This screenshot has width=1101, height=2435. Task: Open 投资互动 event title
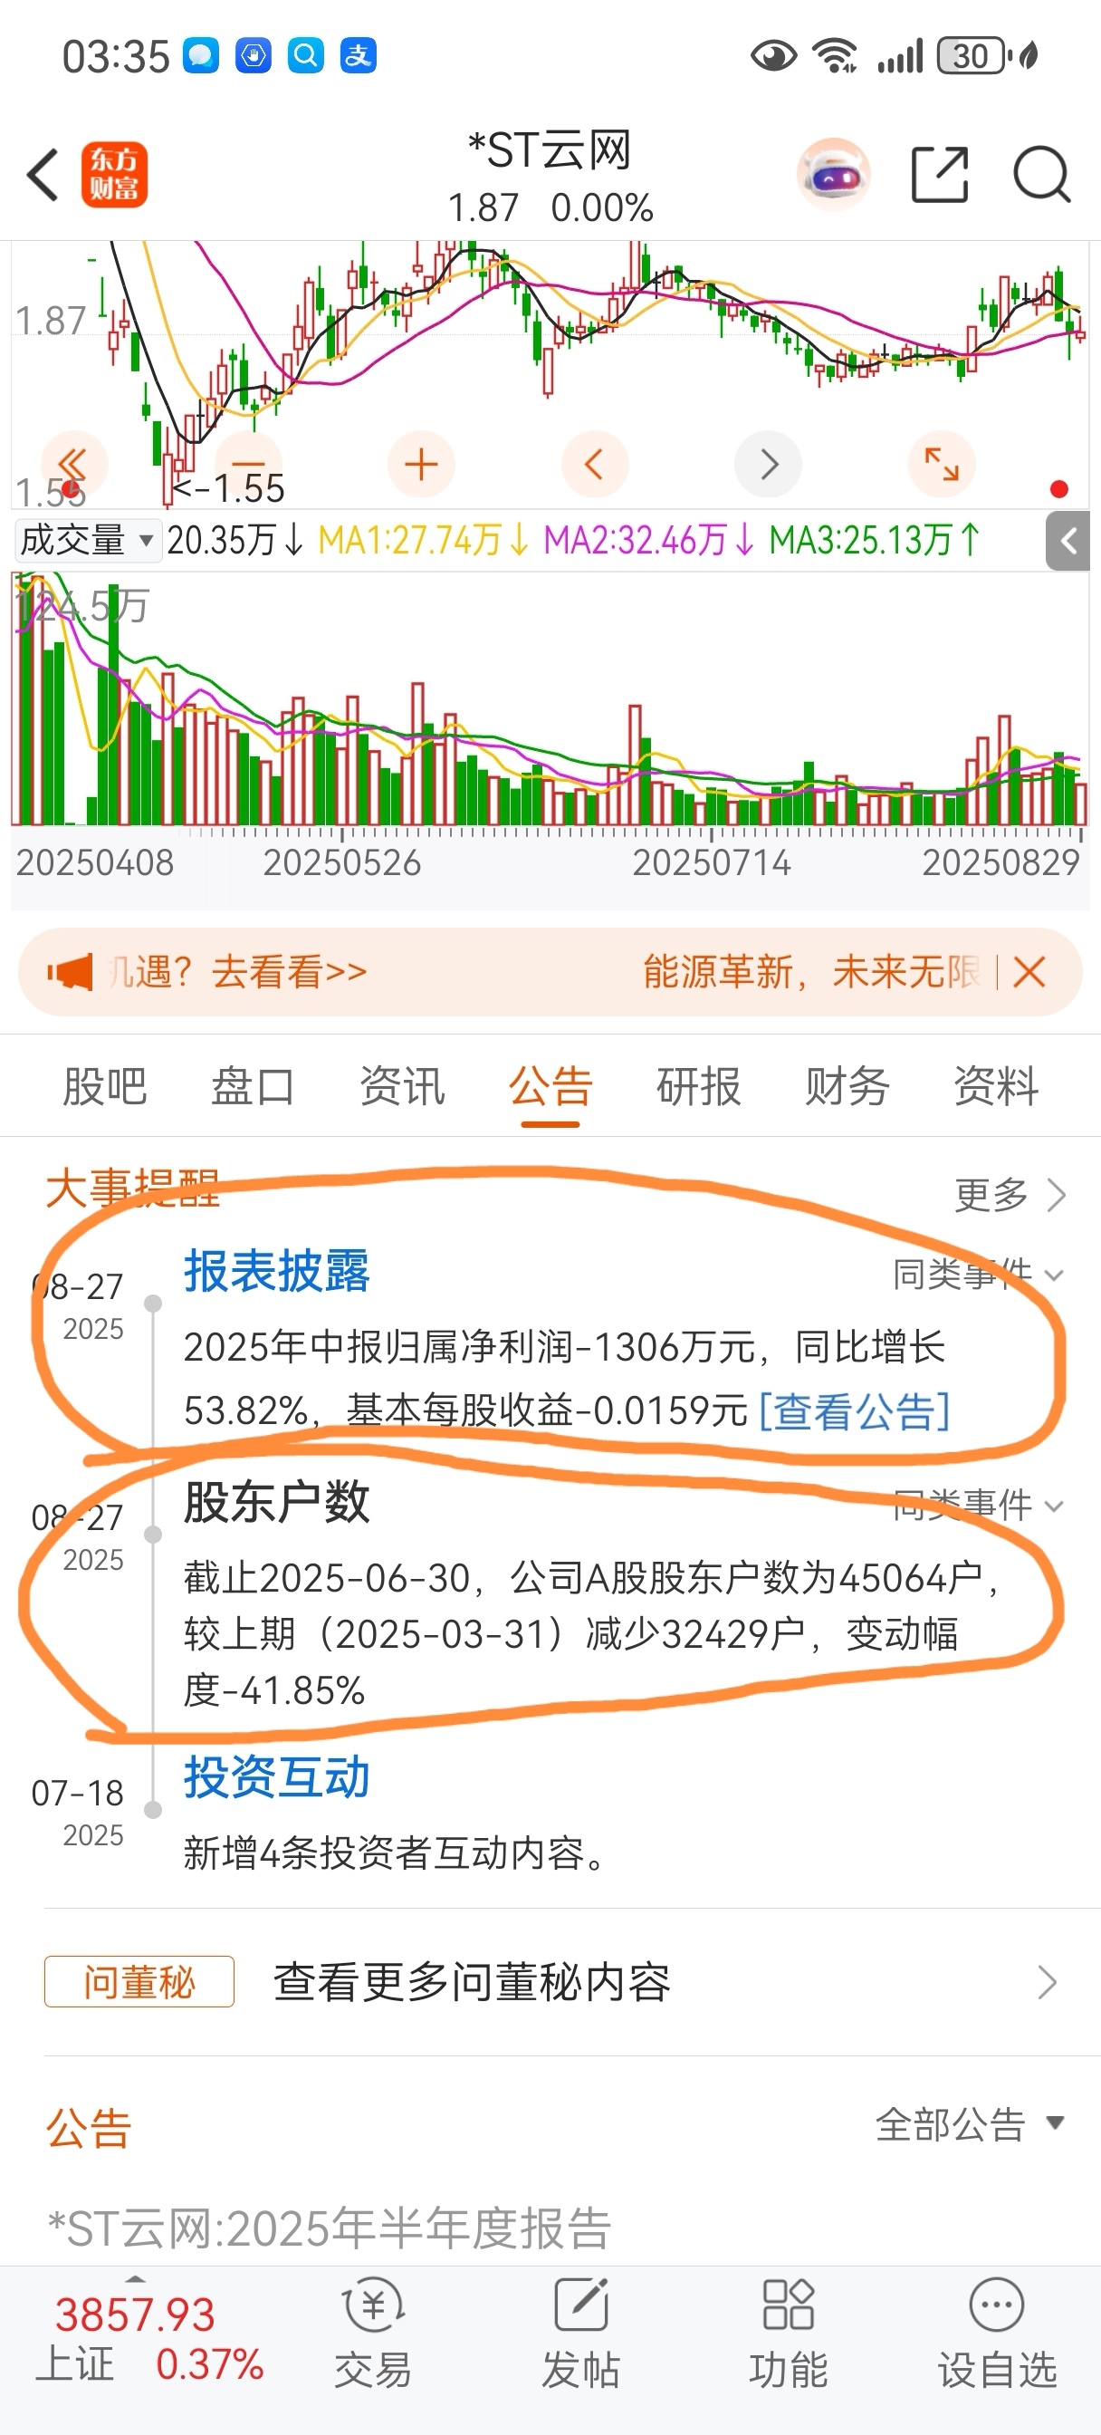[x=277, y=1777]
